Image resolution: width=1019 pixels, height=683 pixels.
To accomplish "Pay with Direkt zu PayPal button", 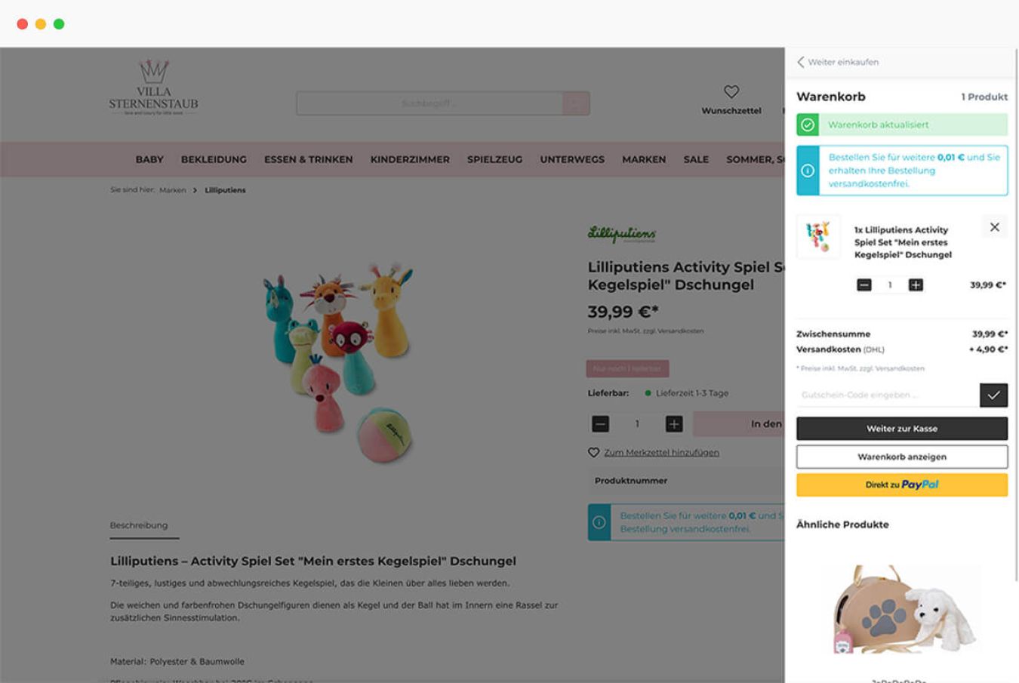I will (x=902, y=485).
